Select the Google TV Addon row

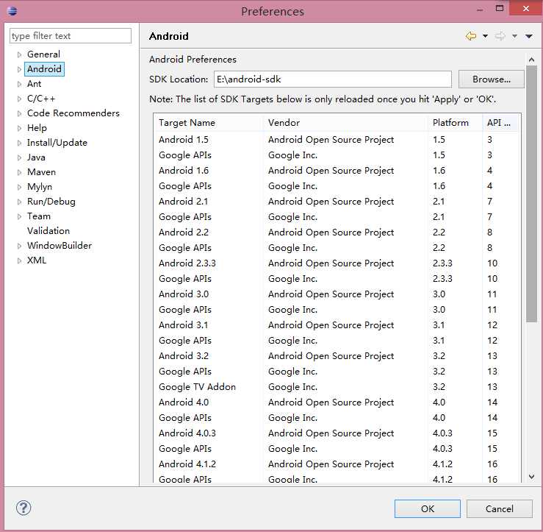click(x=337, y=387)
